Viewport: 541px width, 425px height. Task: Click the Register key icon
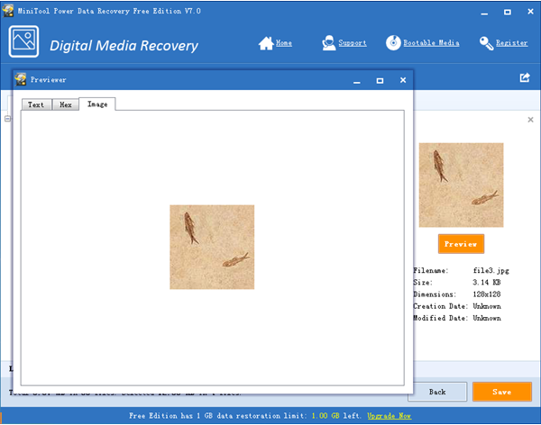tap(487, 43)
